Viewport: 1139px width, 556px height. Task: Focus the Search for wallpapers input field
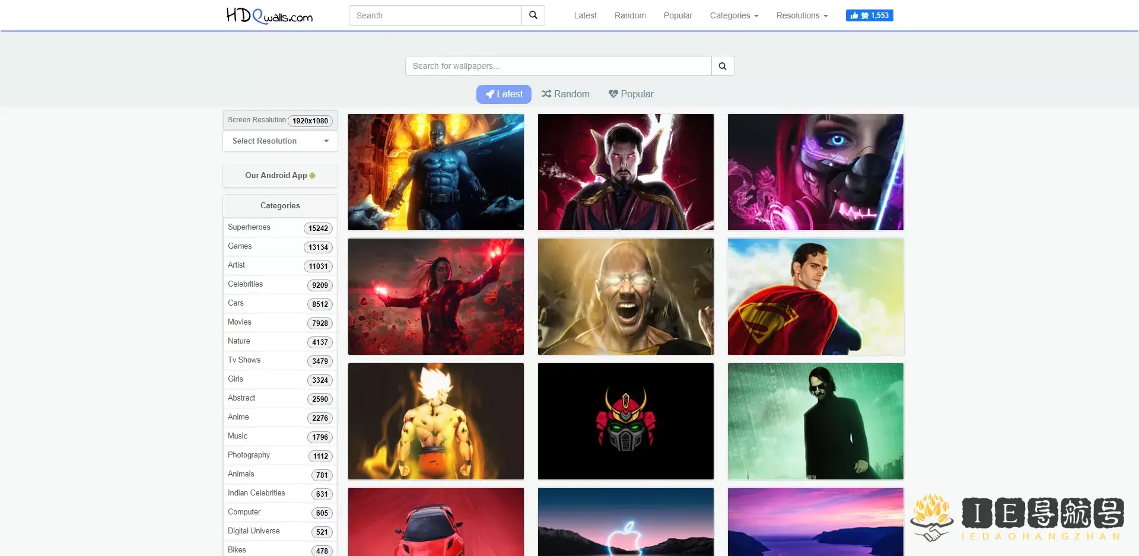pos(558,66)
